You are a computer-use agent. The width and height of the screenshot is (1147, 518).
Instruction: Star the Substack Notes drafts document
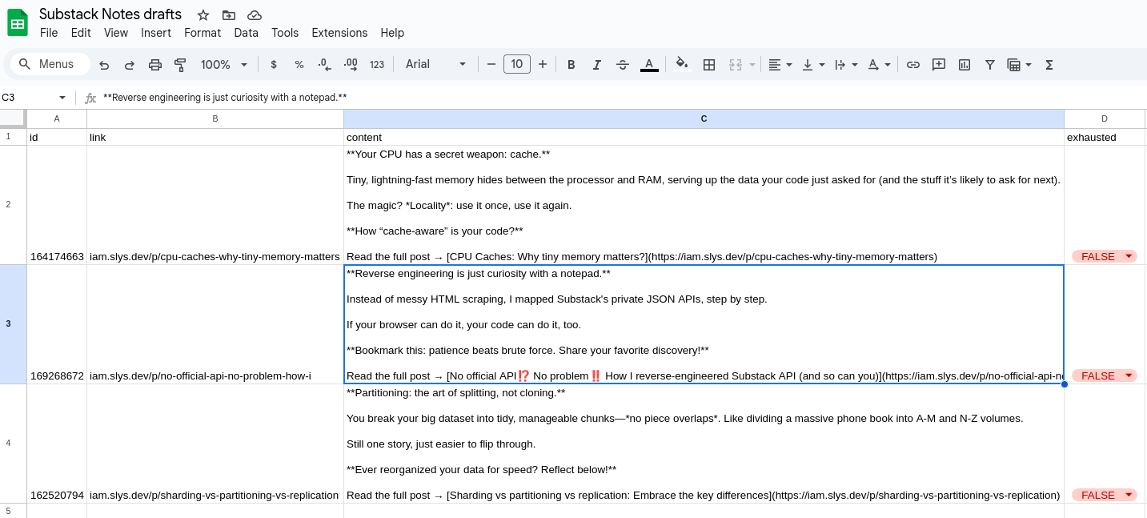[203, 15]
